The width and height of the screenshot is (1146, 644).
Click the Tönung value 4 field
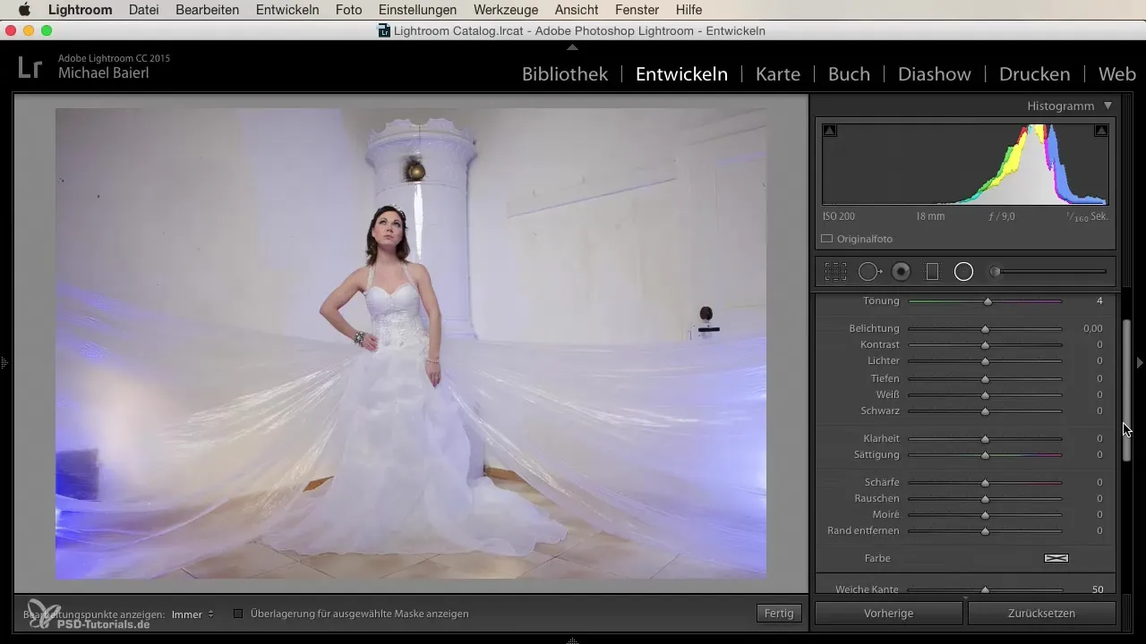pyautogui.click(x=1099, y=301)
